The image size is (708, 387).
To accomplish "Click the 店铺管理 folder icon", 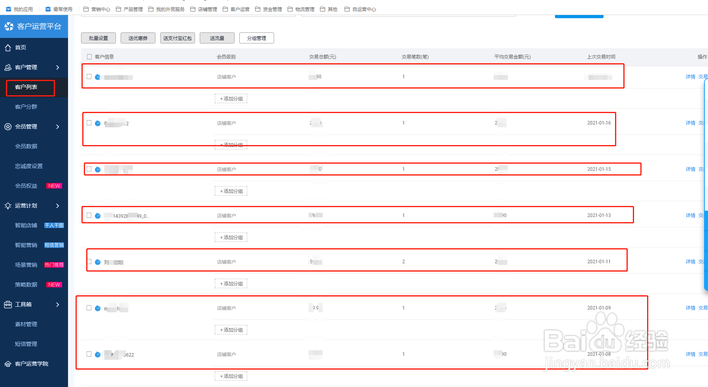I will [x=193, y=9].
